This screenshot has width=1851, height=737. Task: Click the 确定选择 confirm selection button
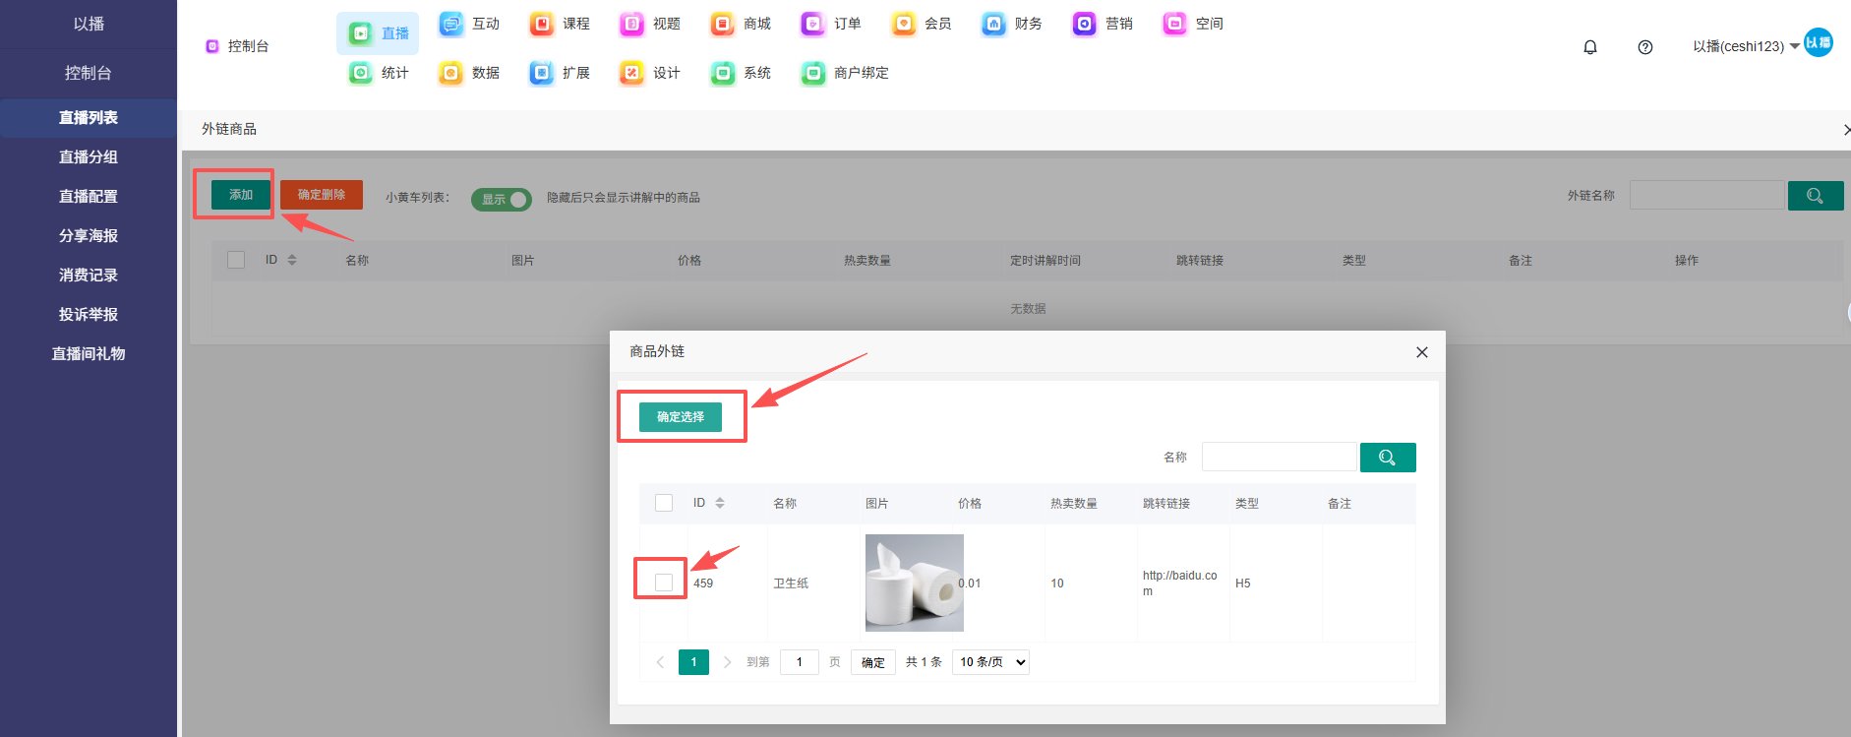680,417
